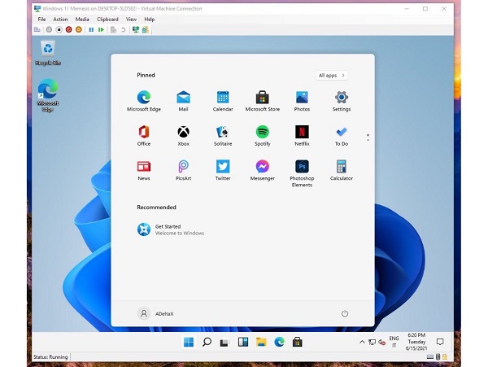Launch Photoshop Elements from Pinned
Viewport: 488px width, 367px height.
pyautogui.click(x=302, y=173)
